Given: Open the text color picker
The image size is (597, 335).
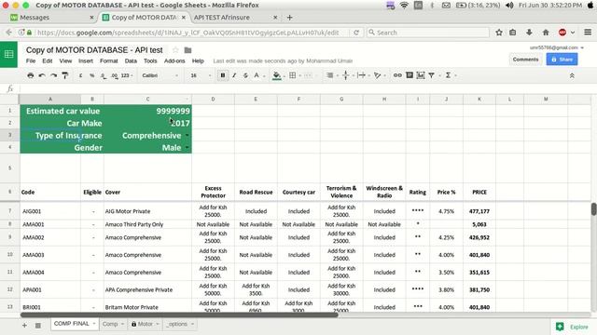Looking at the screenshot, I should [x=257, y=75].
